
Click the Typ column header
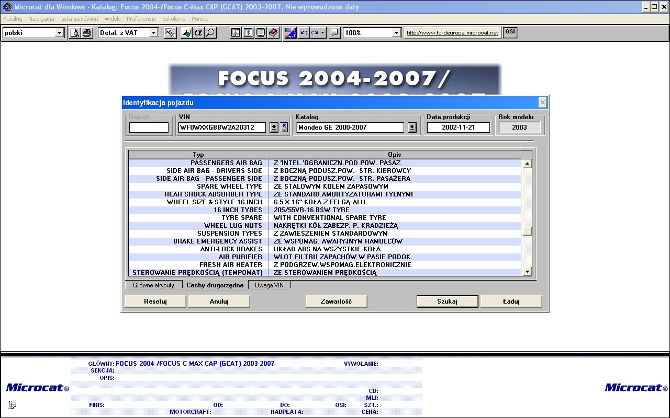click(198, 155)
